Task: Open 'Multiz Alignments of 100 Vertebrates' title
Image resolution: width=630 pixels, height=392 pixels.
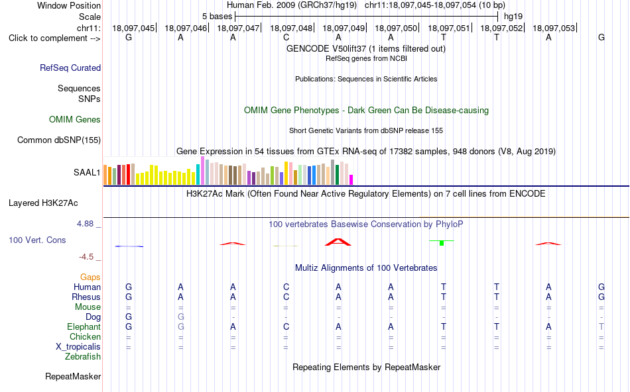Action: tap(366, 268)
